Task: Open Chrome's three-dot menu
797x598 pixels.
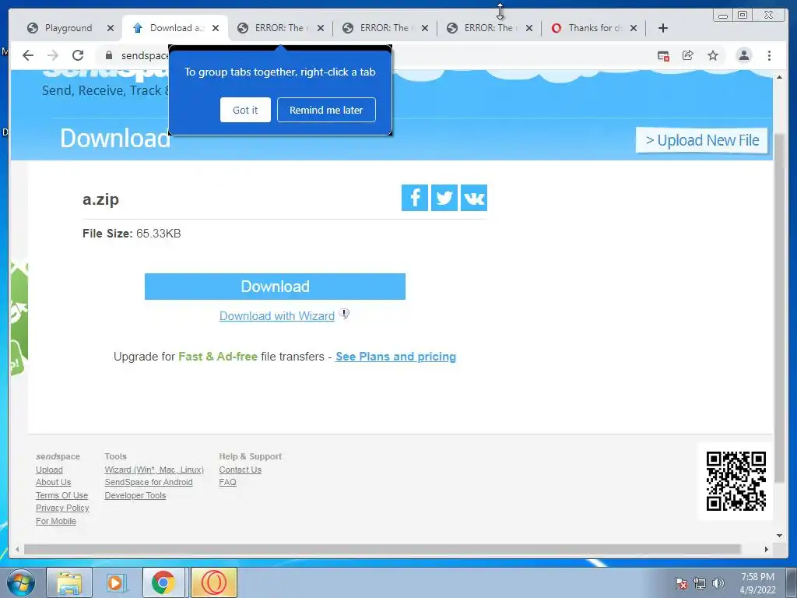Action: (769, 55)
